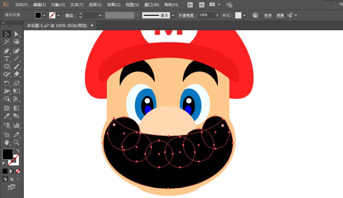Open stroke weight dropdown
The image size is (343, 198).
pos(100,15)
